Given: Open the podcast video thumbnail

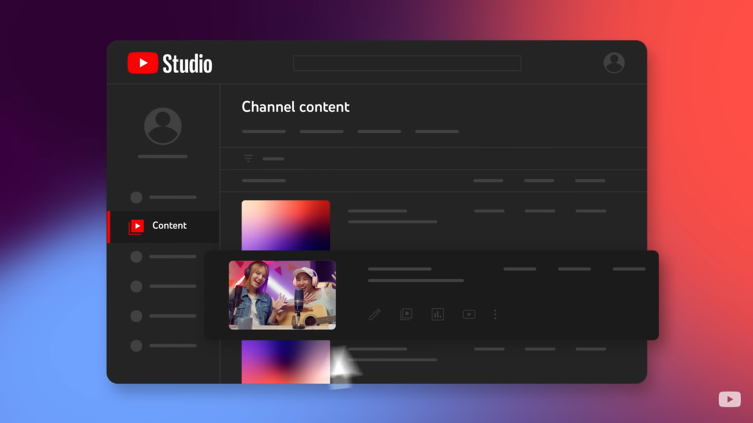Looking at the screenshot, I should pos(282,295).
